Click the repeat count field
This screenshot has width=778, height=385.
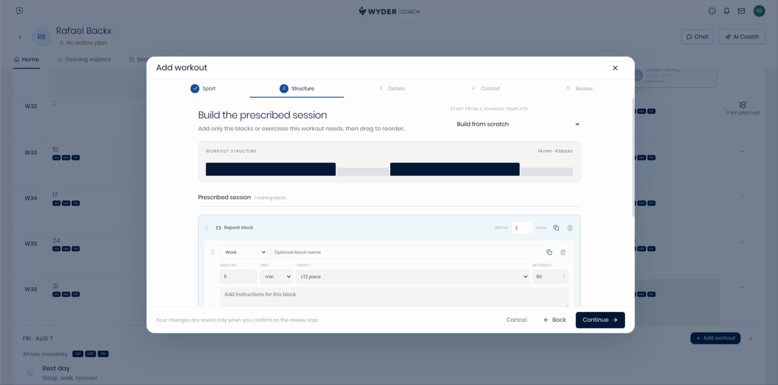point(522,228)
